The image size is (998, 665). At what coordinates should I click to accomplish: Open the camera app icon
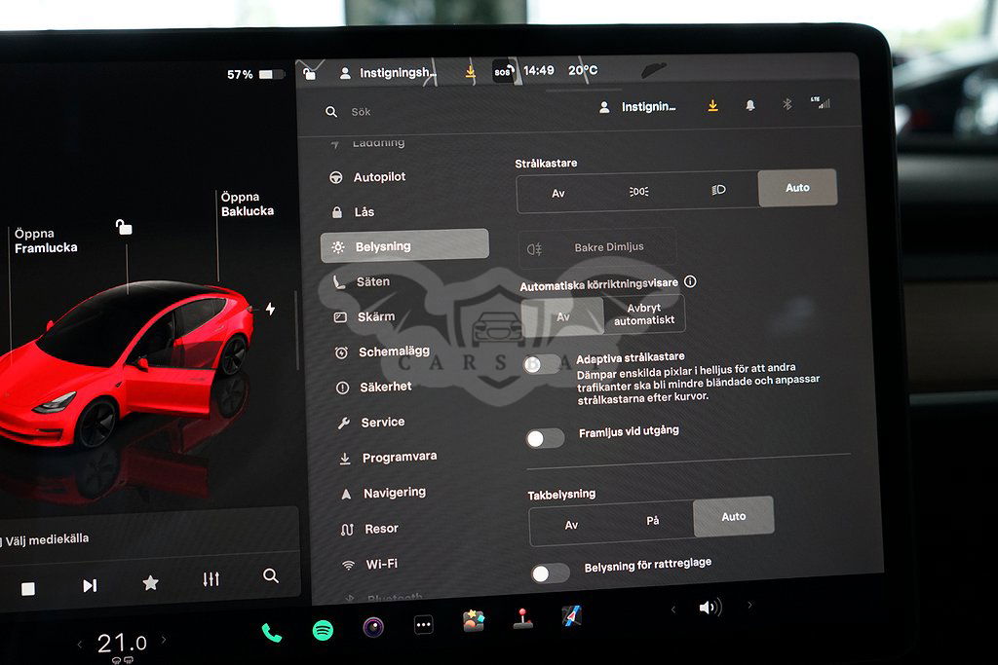pos(373,627)
